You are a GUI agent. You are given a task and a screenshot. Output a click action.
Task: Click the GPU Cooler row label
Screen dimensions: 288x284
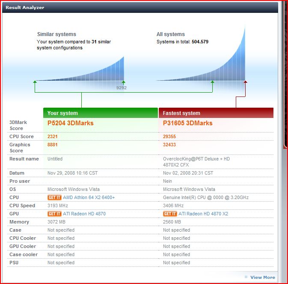tap(23, 246)
